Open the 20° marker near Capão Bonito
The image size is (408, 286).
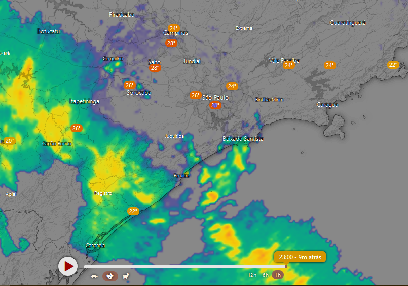click(10, 141)
